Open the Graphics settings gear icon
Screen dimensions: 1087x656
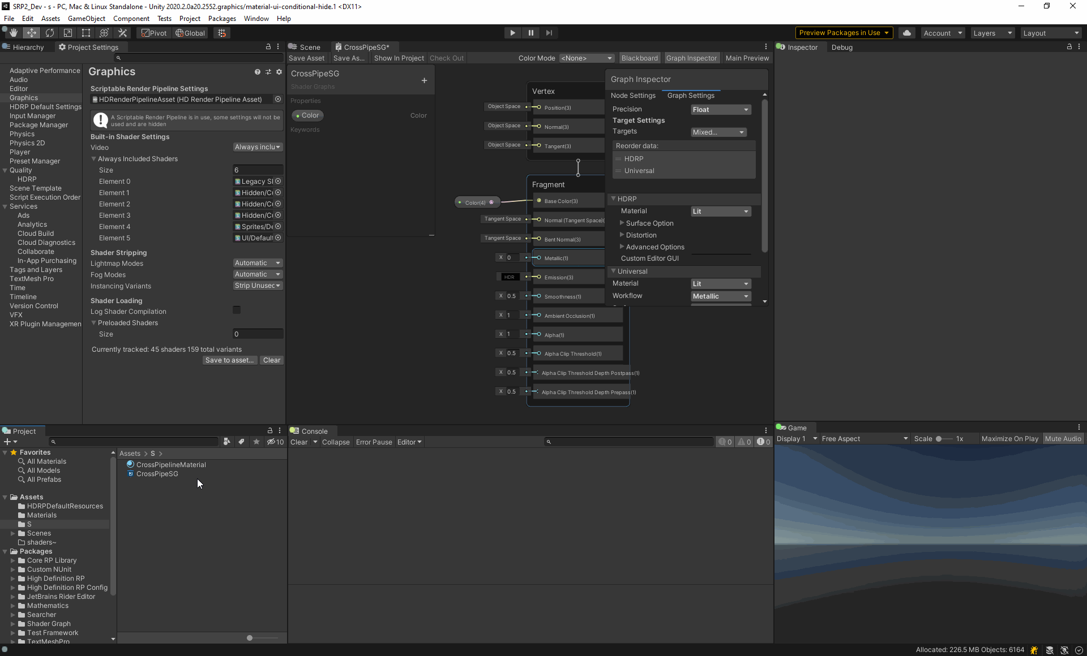coord(279,72)
